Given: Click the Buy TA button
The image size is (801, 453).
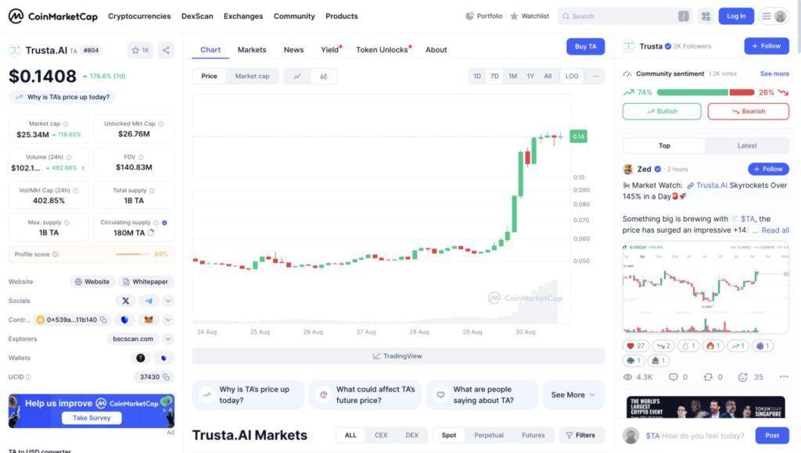Looking at the screenshot, I should [x=585, y=46].
